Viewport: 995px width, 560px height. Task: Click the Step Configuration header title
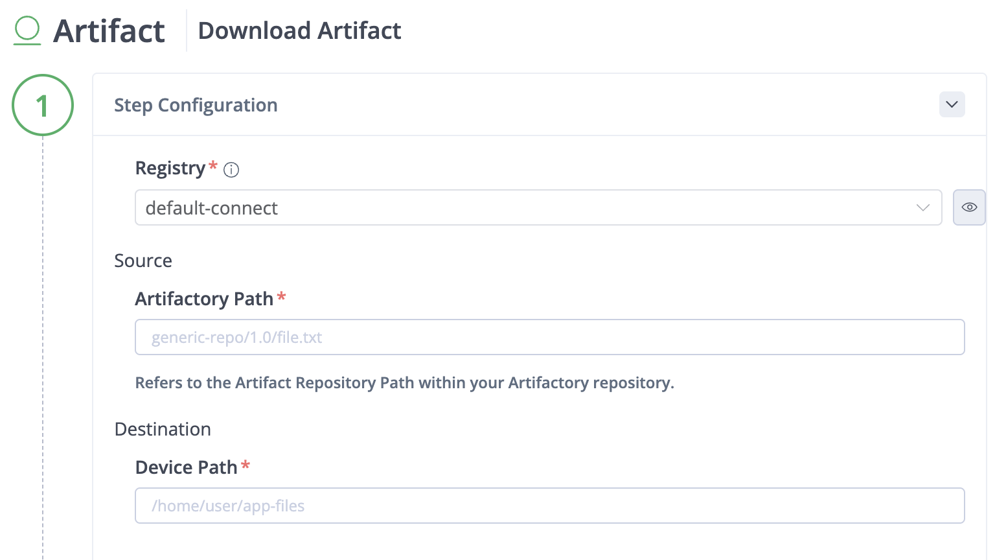tap(196, 105)
